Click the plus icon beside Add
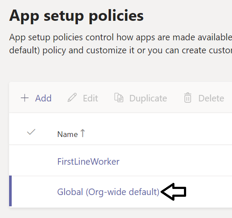The width and height of the screenshot is (232, 218). (x=25, y=98)
